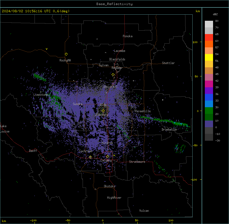Screen dimensions: 229x224
Task: Click the yellow V marker northwest of RockyMH
Action: point(46,49)
